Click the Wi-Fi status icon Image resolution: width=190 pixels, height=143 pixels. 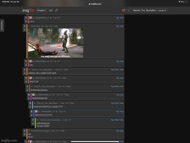(x=179, y=2)
